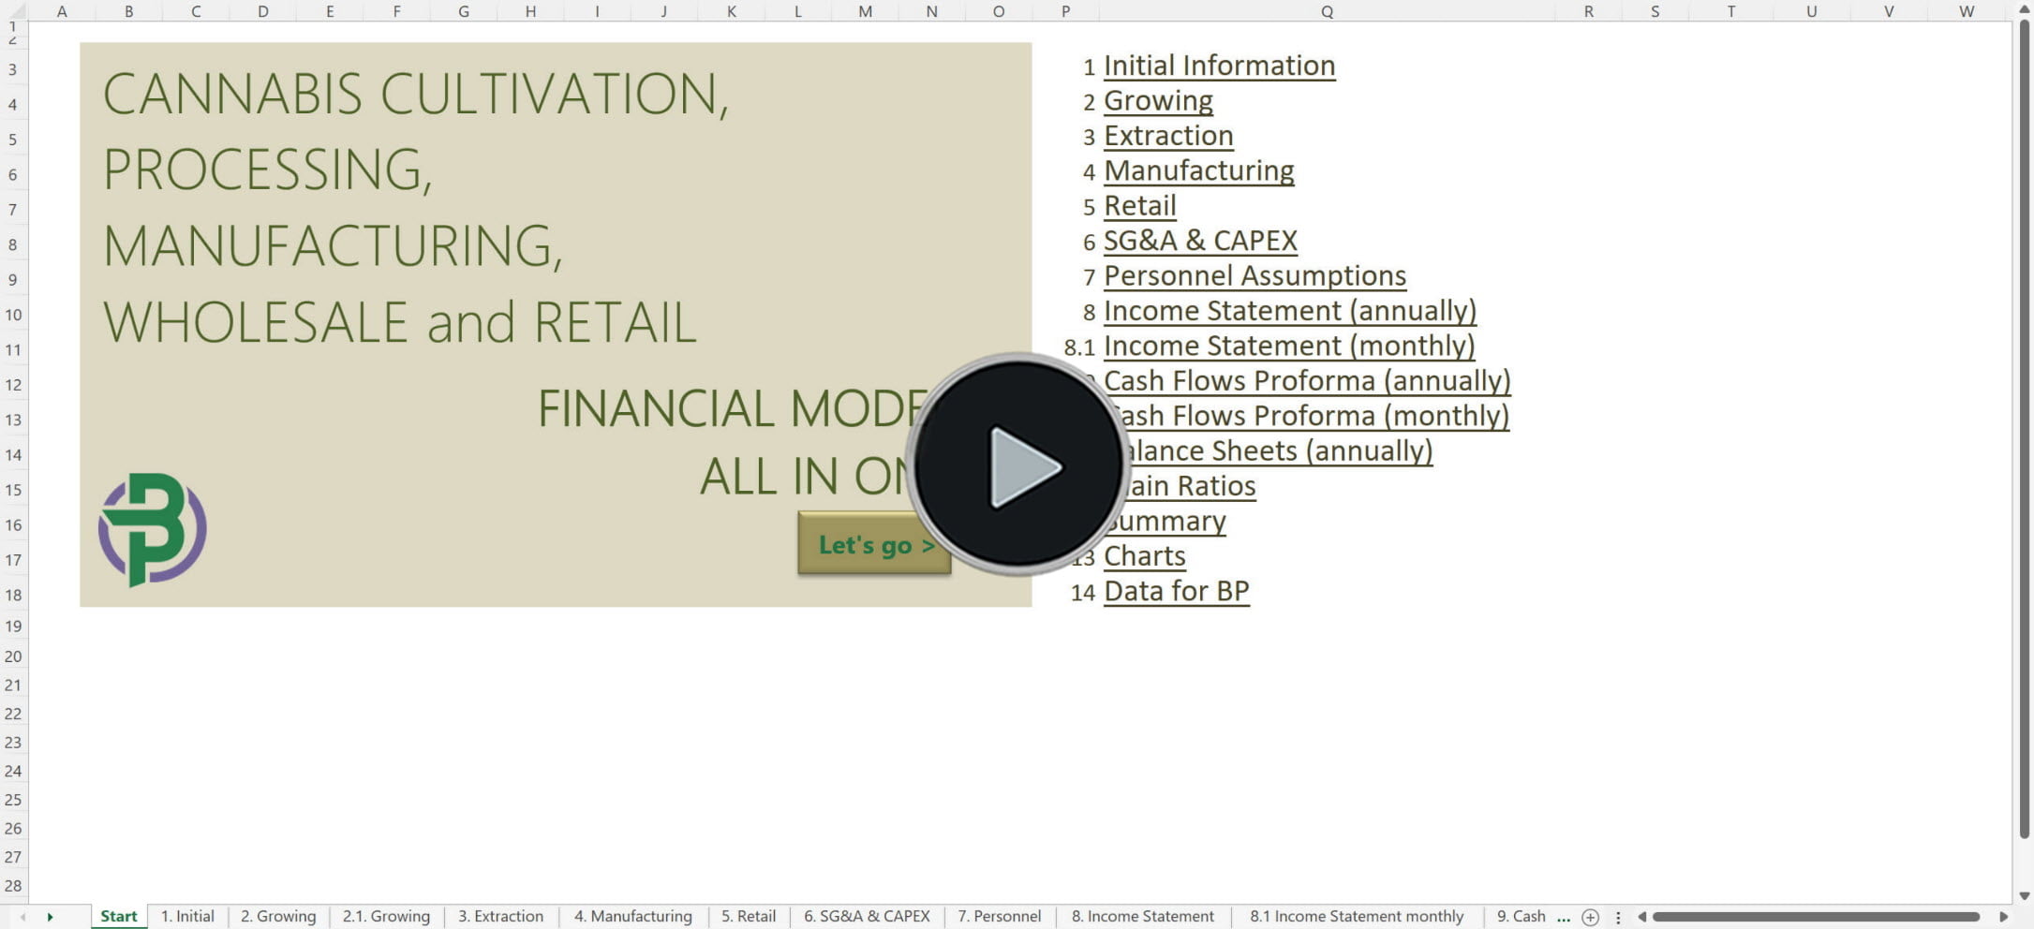Open the Manufacturing contents link

(1198, 170)
